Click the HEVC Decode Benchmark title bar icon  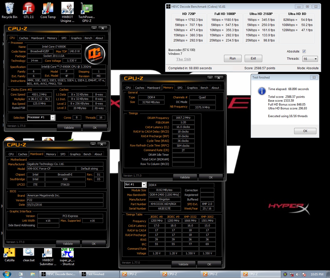(x=168, y=7)
